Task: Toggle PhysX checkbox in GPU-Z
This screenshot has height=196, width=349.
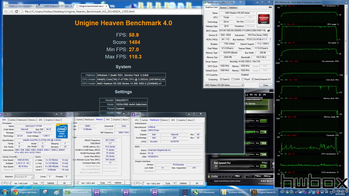Action: coord(243,79)
